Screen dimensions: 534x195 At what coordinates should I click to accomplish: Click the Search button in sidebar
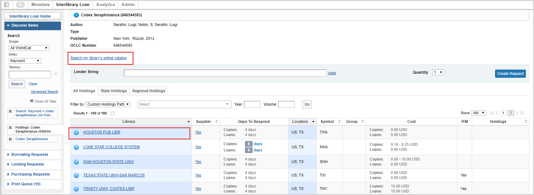[x=17, y=84]
